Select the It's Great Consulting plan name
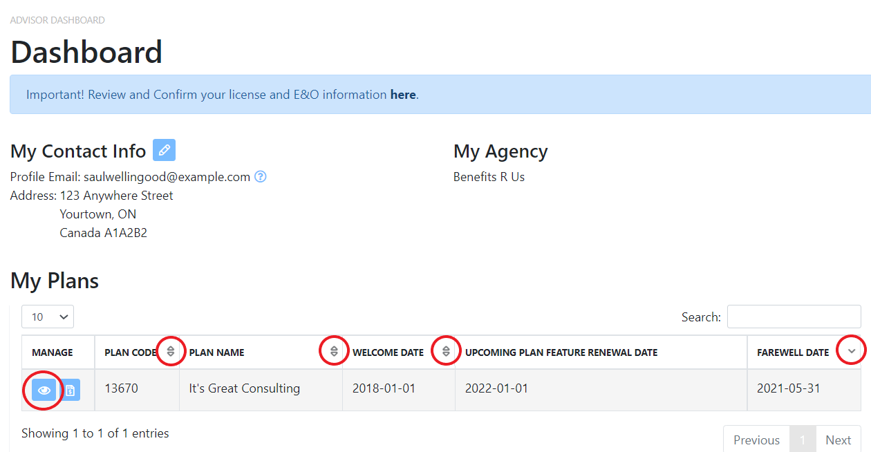This screenshot has width=871, height=452. coord(245,388)
